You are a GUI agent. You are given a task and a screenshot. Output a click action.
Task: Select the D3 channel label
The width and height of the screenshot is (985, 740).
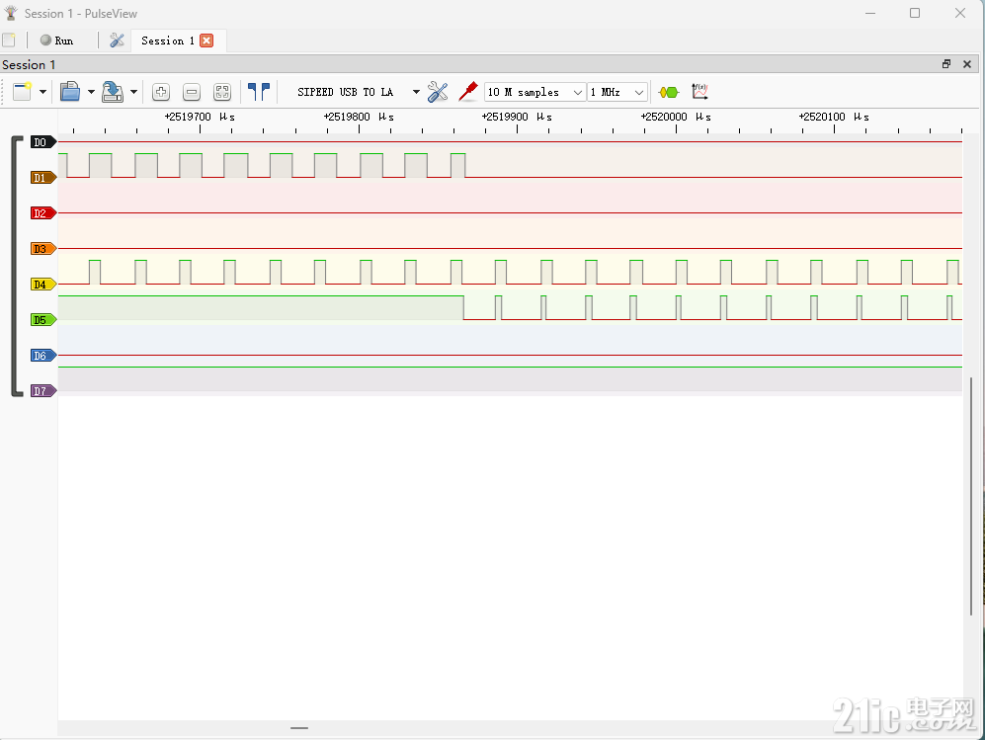[42, 249]
